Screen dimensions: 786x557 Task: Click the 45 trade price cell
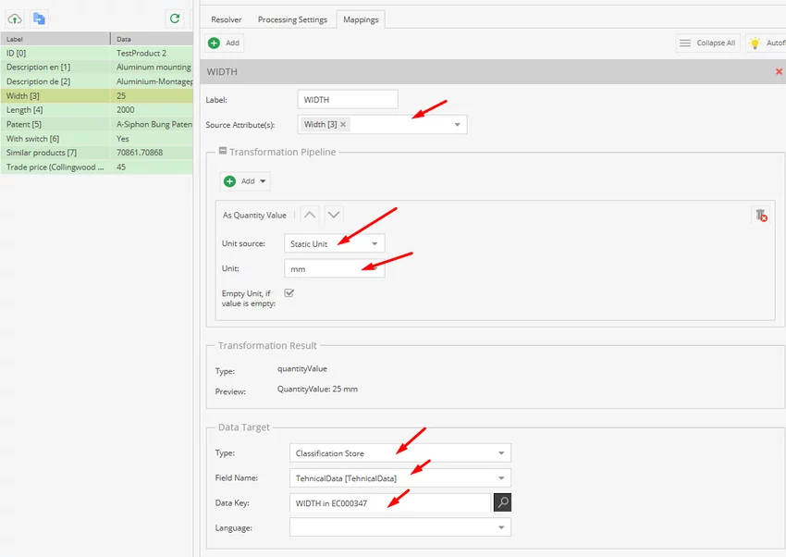(x=152, y=167)
